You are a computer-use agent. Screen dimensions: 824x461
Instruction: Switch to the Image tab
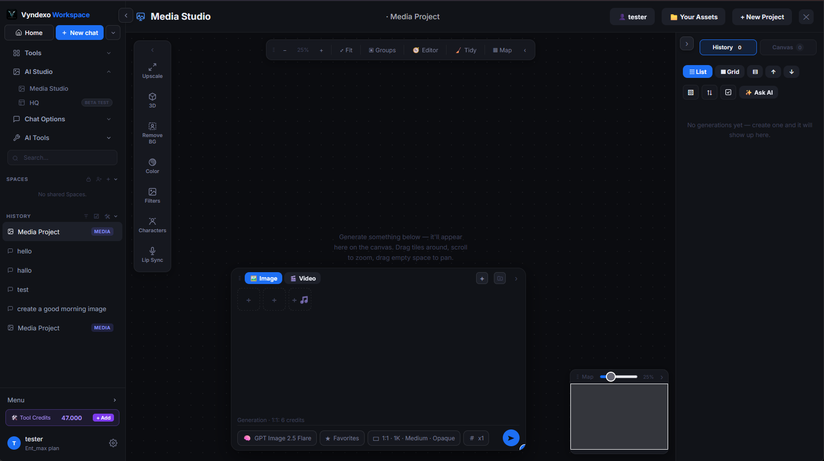(x=263, y=279)
